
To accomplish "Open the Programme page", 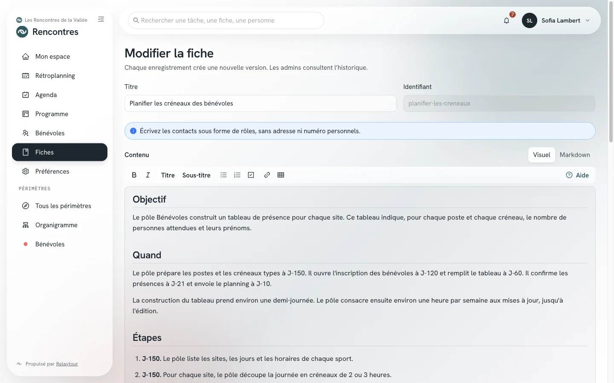I will click(x=60, y=114).
